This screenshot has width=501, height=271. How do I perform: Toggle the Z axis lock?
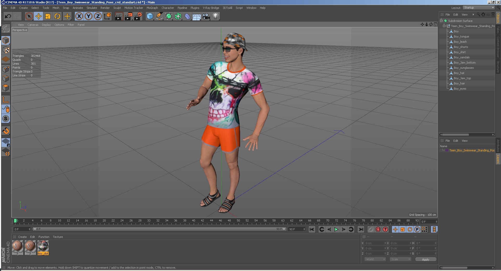pos(98,16)
